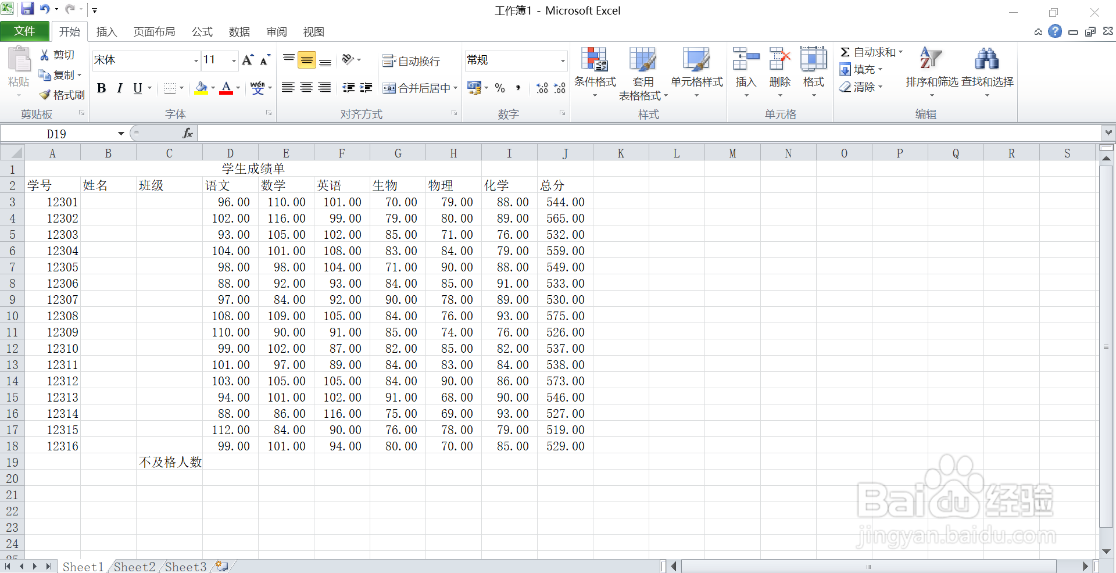Click the Undo arrow icon
Viewport: 1116px width, 573px height.
[45, 9]
